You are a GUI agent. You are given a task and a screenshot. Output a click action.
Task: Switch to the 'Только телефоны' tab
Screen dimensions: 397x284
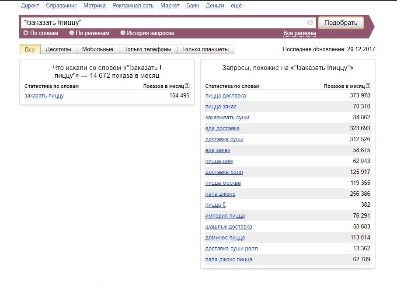(x=148, y=49)
